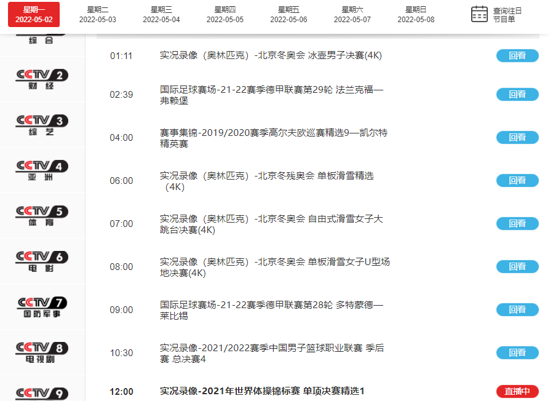This screenshot has width=553, height=401.
Task: Select the CCTV 3 综艺 channel logo
Action: (x=42, y=125)
